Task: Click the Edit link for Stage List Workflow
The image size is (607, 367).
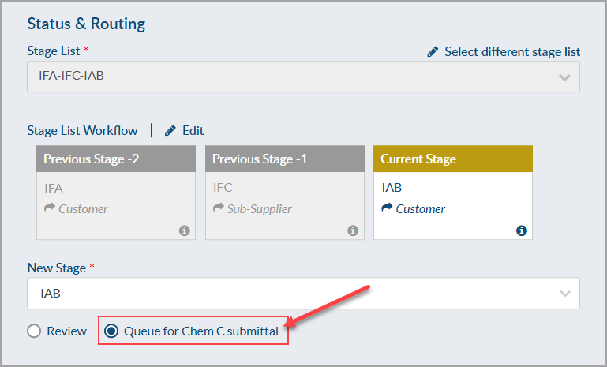Action: (193, 131)
